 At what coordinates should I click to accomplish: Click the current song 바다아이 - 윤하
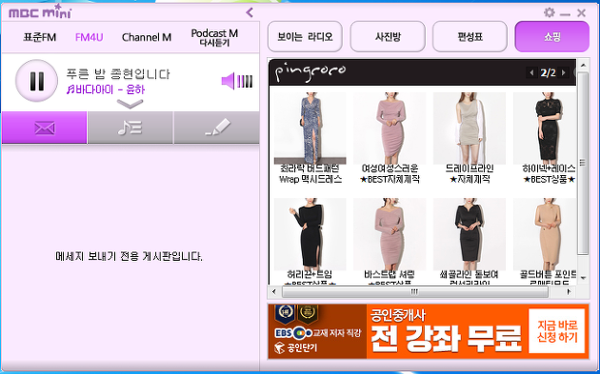coord(106,89)
